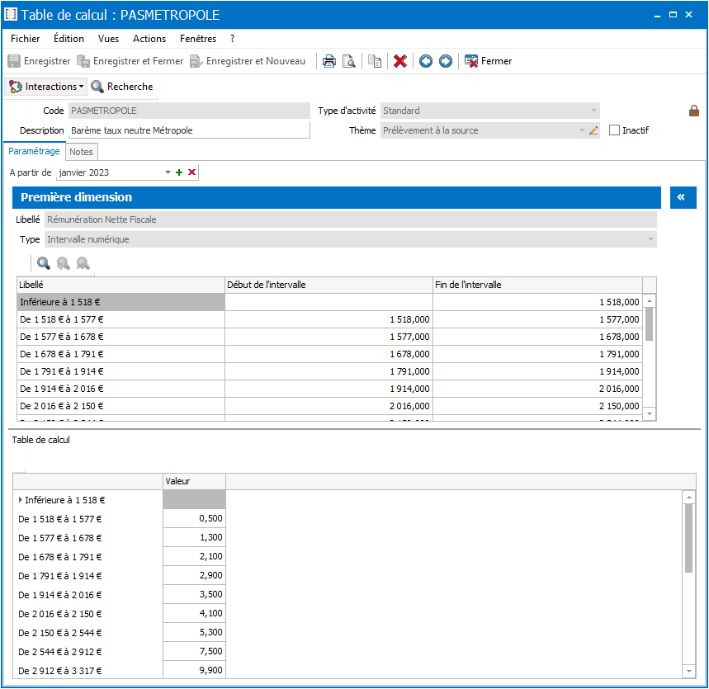Image resolution: width=709 pixels, height=689 pixels.
Task: Click the Description input field
Action: (x=189, y=130)
